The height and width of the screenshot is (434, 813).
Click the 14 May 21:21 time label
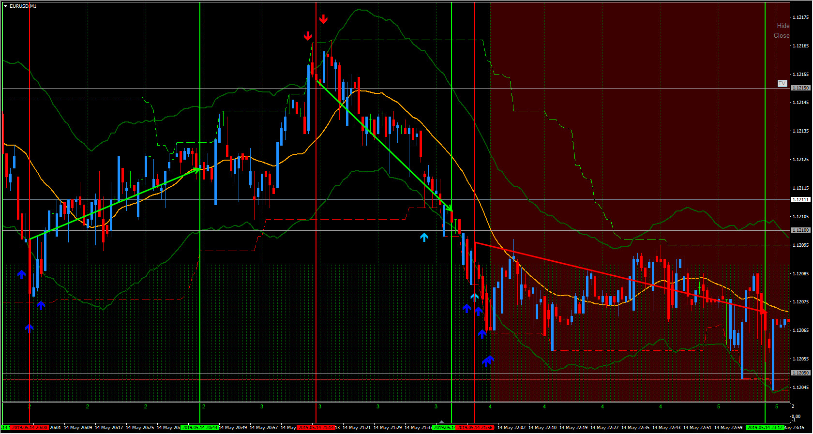[x=357, y=428]
